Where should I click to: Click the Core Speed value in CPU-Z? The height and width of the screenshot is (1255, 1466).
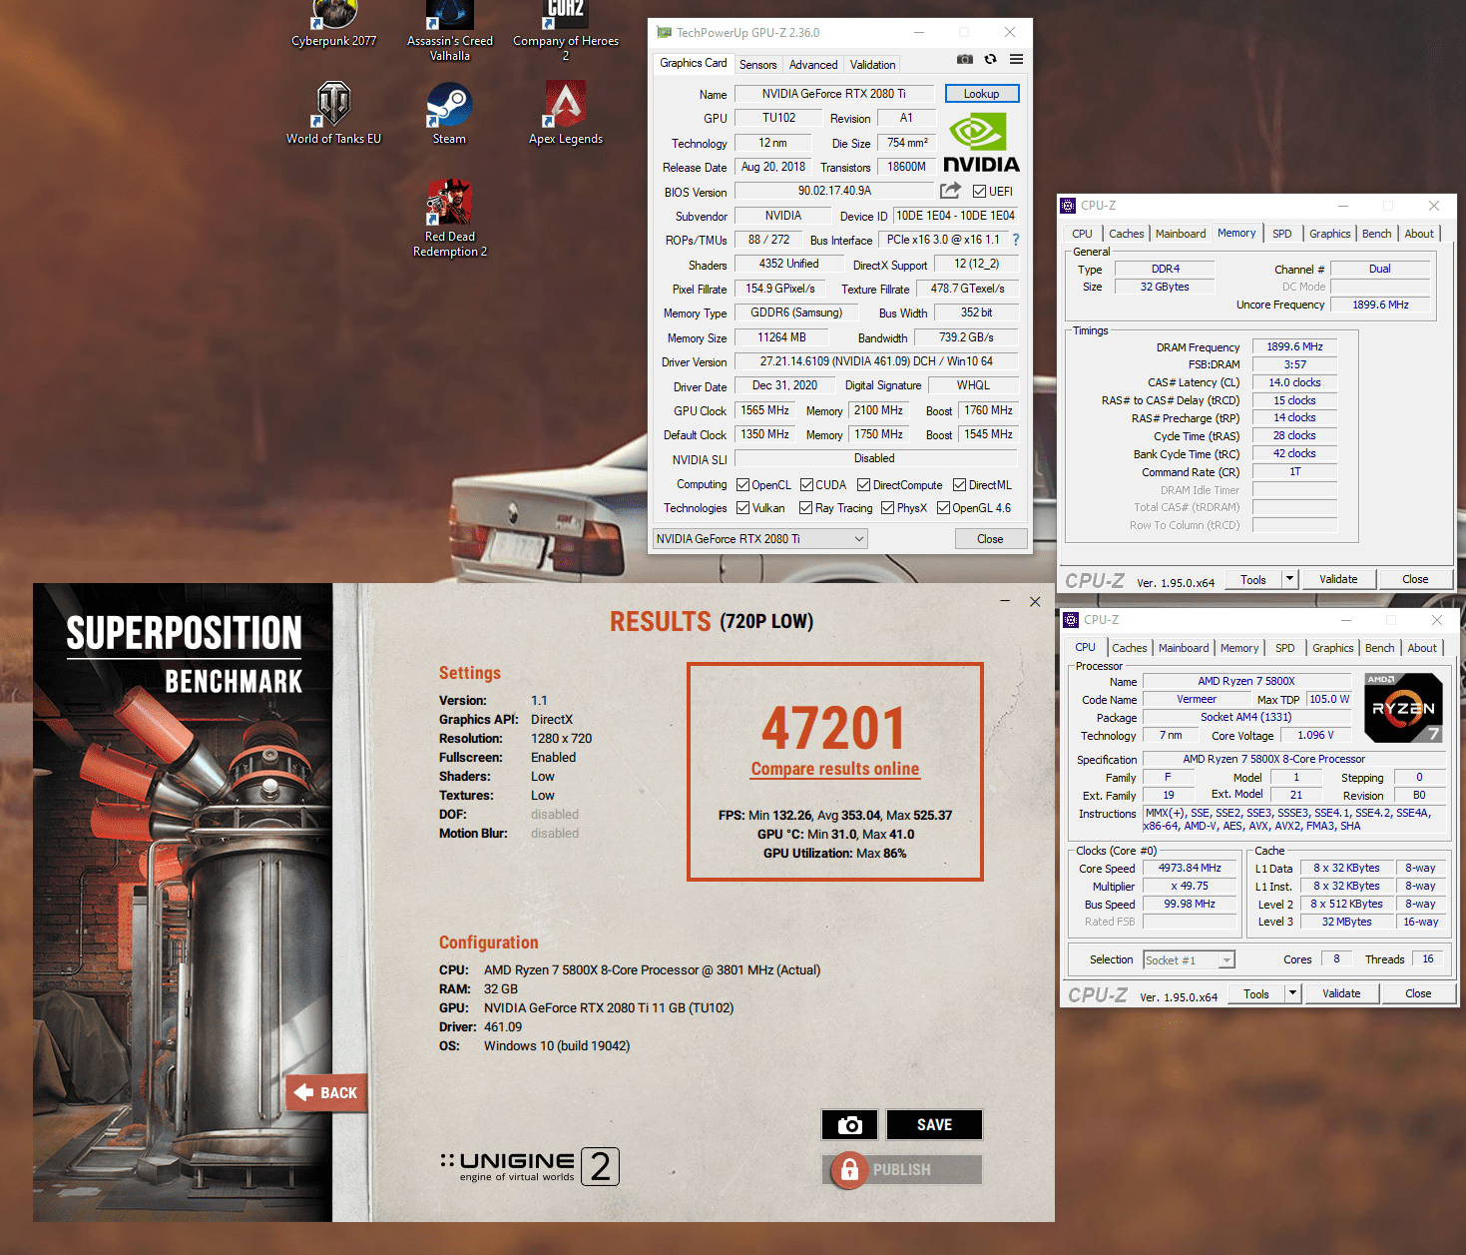click(1190, 869)
